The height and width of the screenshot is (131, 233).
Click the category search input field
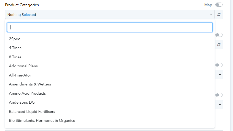(x=110, y=27)
